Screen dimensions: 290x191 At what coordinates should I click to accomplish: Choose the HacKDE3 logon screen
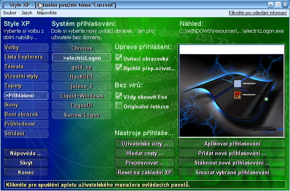coord(81,77)
